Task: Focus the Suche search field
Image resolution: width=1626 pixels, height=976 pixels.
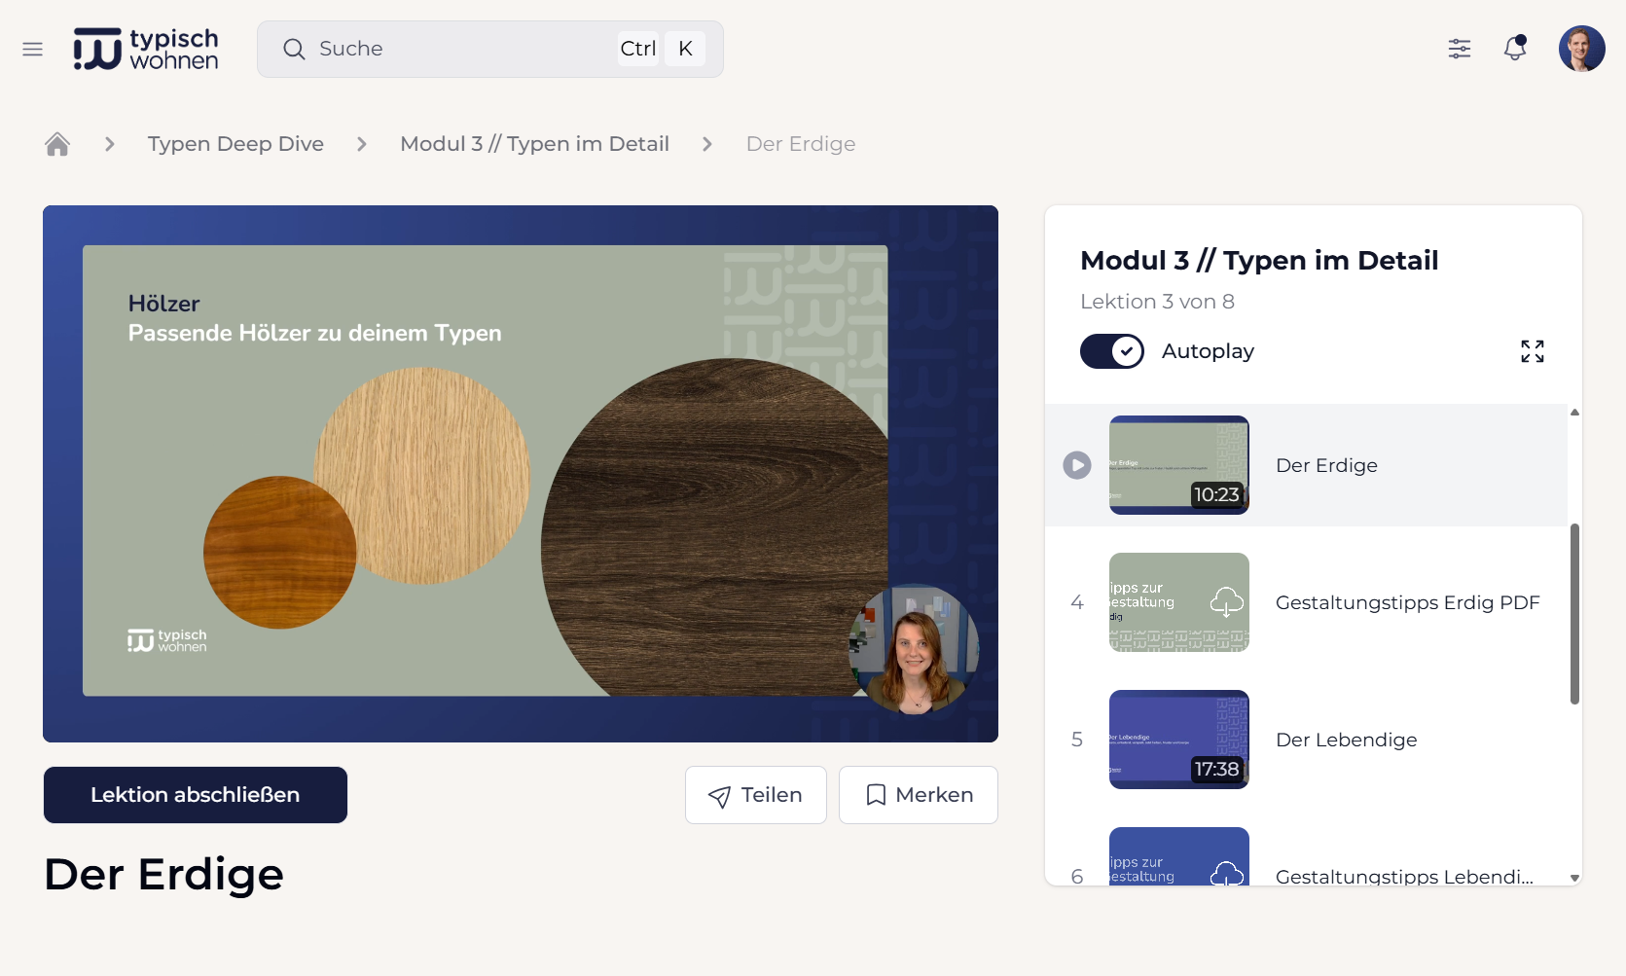Action: coord(467,49)
